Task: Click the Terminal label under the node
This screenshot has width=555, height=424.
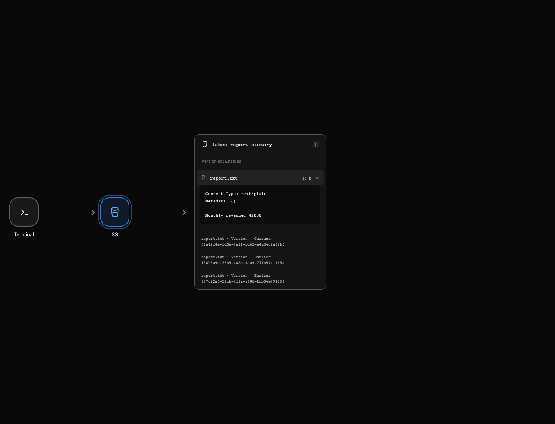Action: (24, 234)
